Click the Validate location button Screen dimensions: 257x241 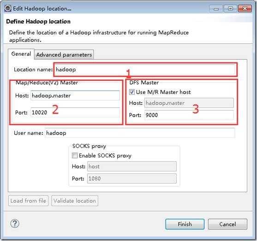[x=75, y=201]
